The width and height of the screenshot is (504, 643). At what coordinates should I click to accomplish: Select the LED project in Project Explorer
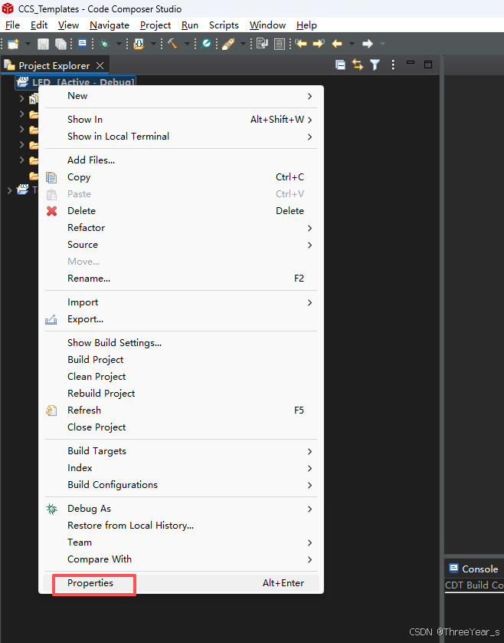[75, 82]
